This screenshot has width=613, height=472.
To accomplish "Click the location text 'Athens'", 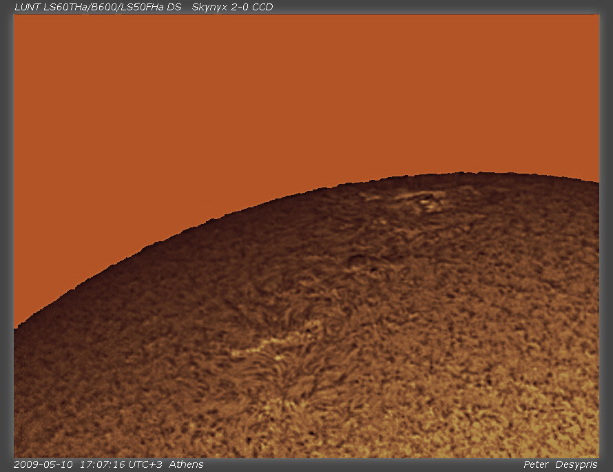I will click(186, 464).
